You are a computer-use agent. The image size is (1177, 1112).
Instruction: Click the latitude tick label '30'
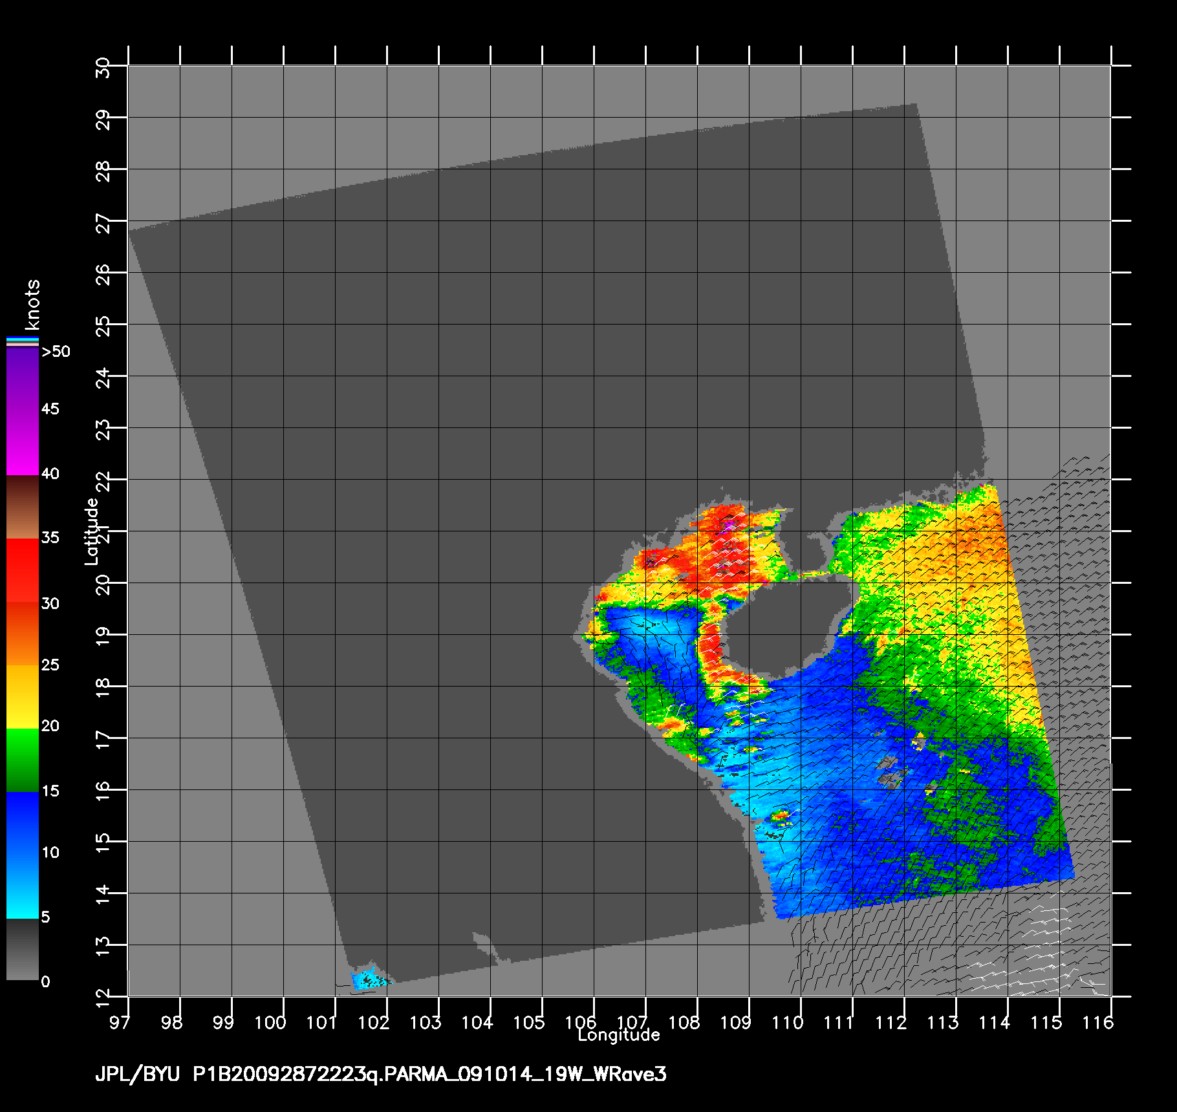coord(103,67)
